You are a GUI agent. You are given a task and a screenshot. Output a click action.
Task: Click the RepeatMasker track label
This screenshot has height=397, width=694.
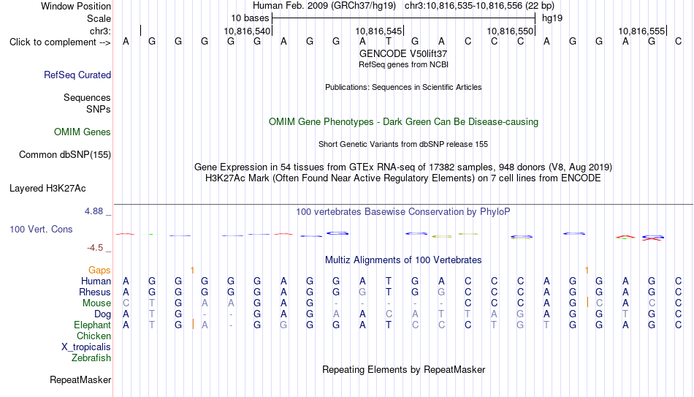tap(80, 379)
